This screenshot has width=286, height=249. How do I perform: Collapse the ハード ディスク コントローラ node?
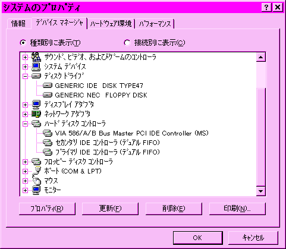tap(25, 124)
